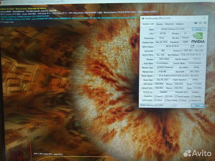Click the Name field showing NVIDIA GeForce GTX 1070
Viewport: 215px width, 161px height.
173,29
